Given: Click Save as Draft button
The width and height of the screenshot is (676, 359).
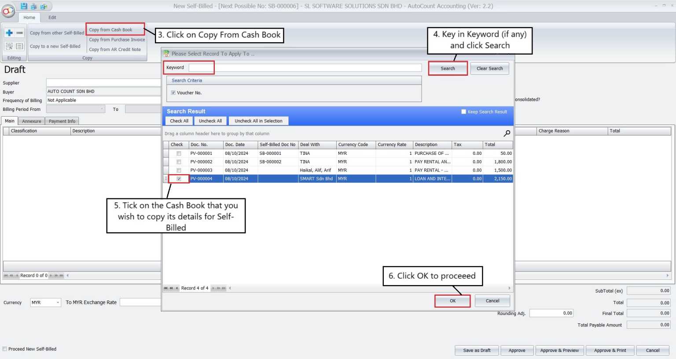Looking at the screenshot, I should click(477, 351).
